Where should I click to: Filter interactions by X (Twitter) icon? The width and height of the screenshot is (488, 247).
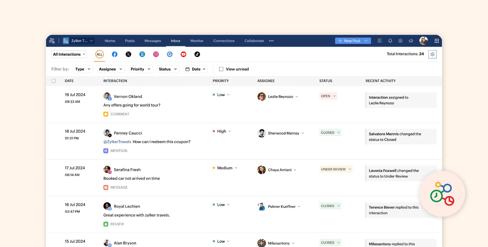(128, 54)
